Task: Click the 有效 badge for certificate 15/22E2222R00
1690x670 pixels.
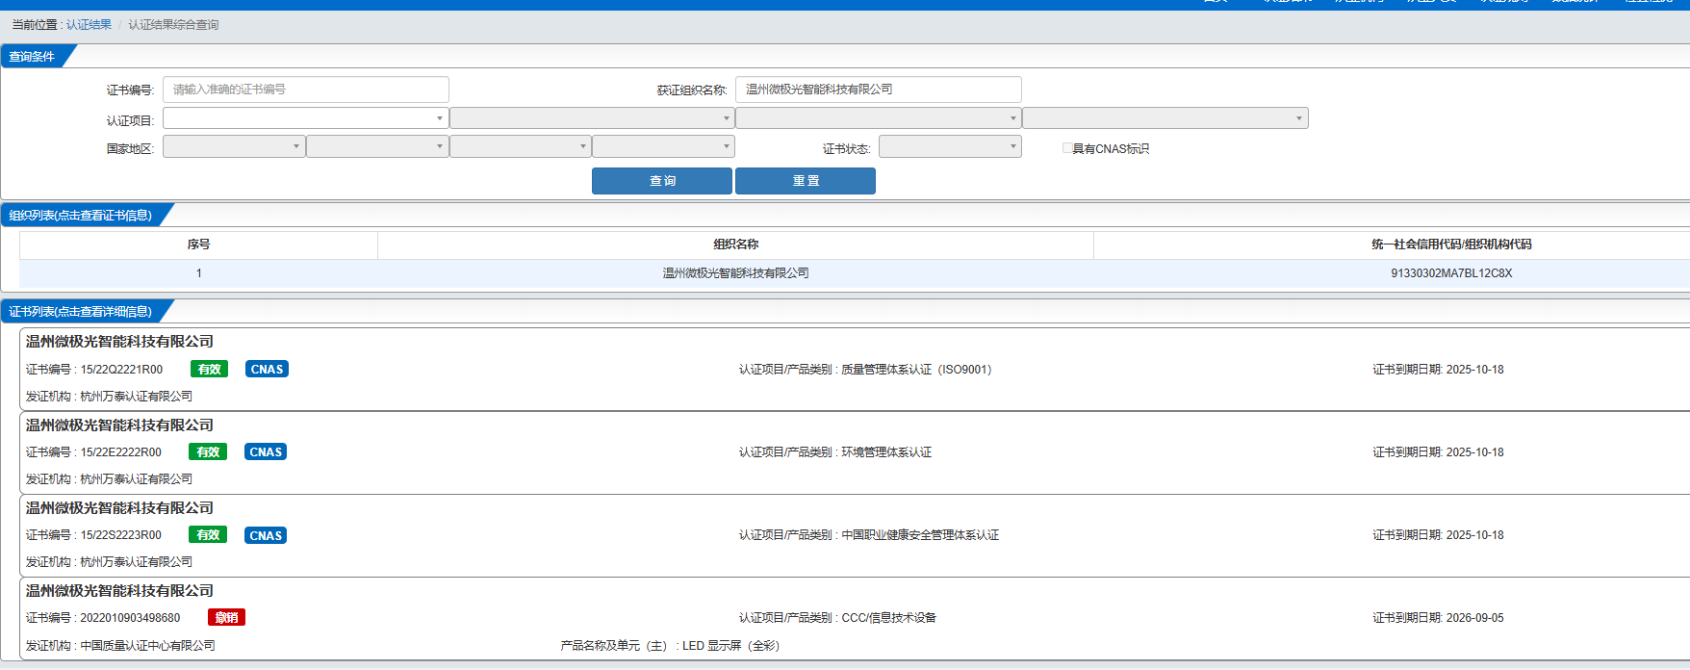Action: point(208,452)
